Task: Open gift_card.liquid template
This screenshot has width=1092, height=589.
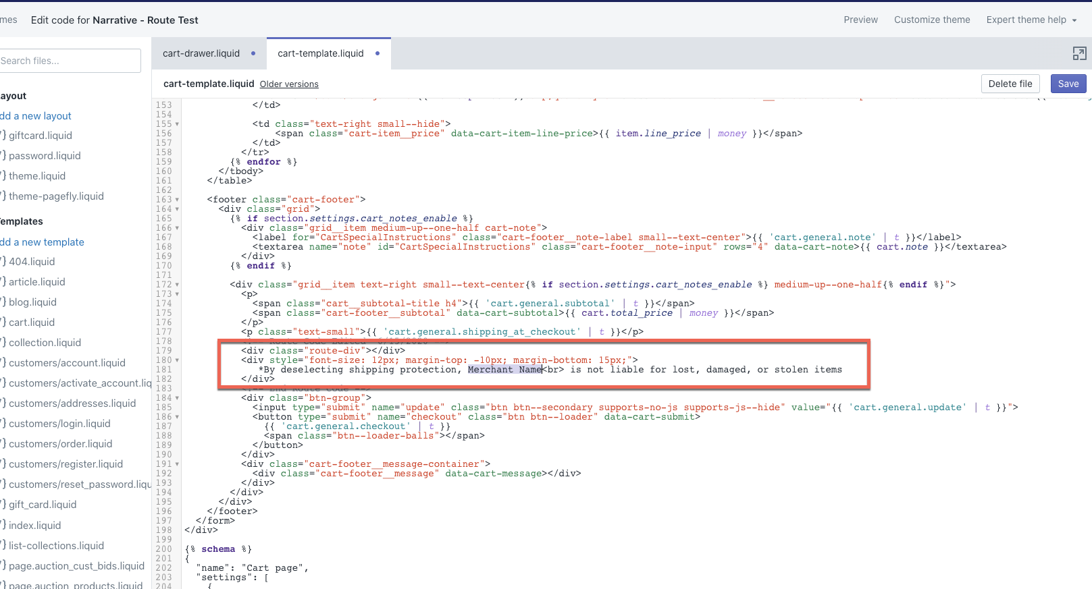Action: click(x=43, y=505)
